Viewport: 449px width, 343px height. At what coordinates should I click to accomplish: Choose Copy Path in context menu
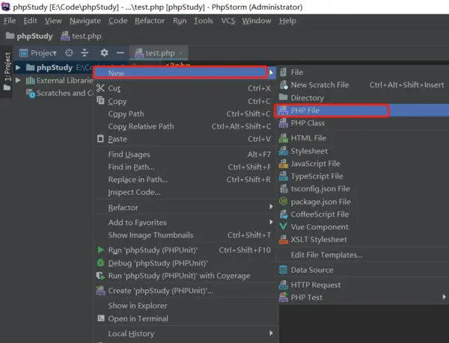[184, 114]
